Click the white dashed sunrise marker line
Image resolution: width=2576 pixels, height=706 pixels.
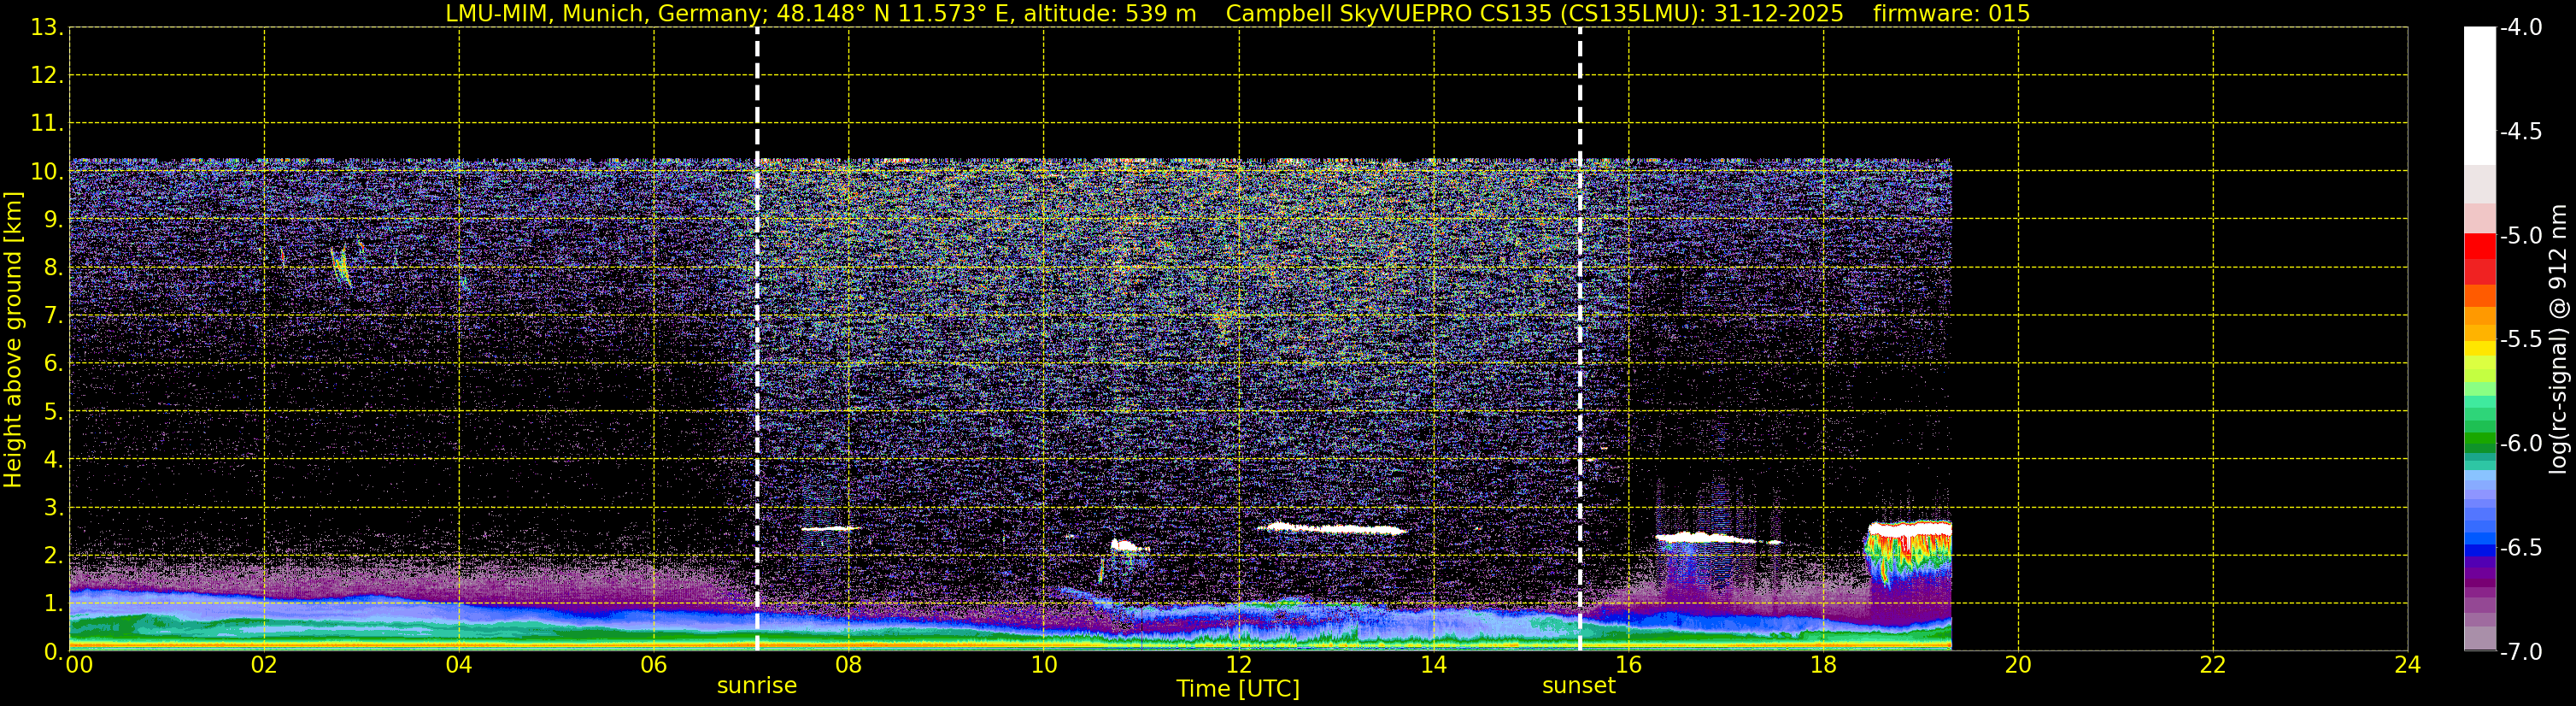[757, 339]
